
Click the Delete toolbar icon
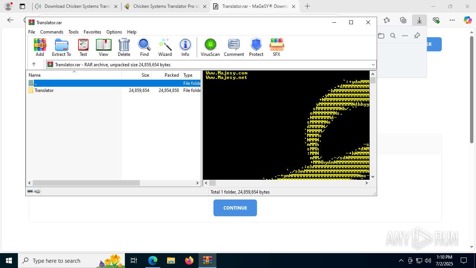point(124,47)
